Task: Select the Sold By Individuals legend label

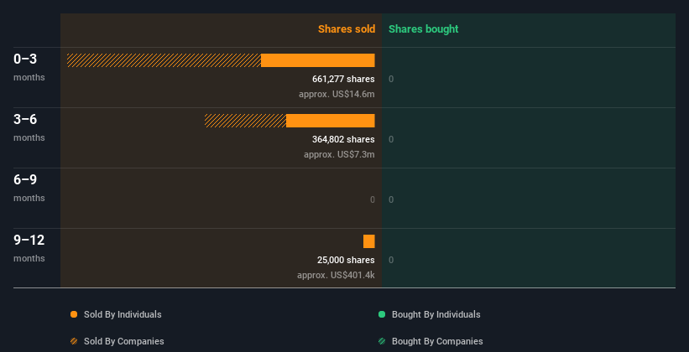Action: pos(123,314)
